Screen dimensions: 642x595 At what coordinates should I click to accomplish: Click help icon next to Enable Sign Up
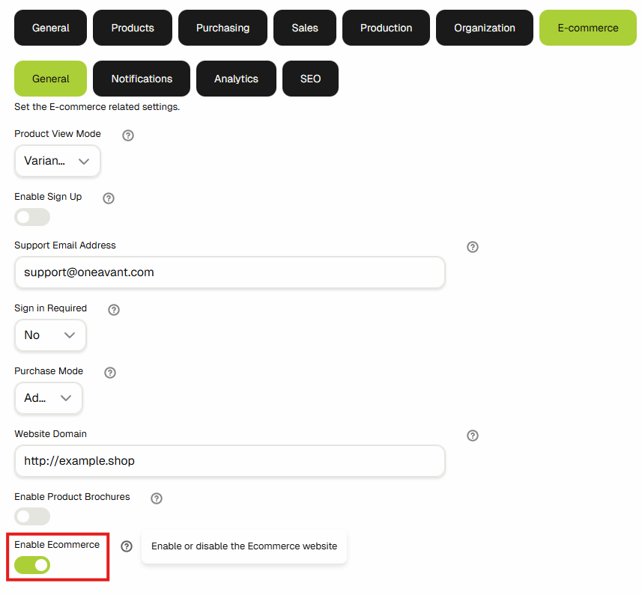coord(109,198)
